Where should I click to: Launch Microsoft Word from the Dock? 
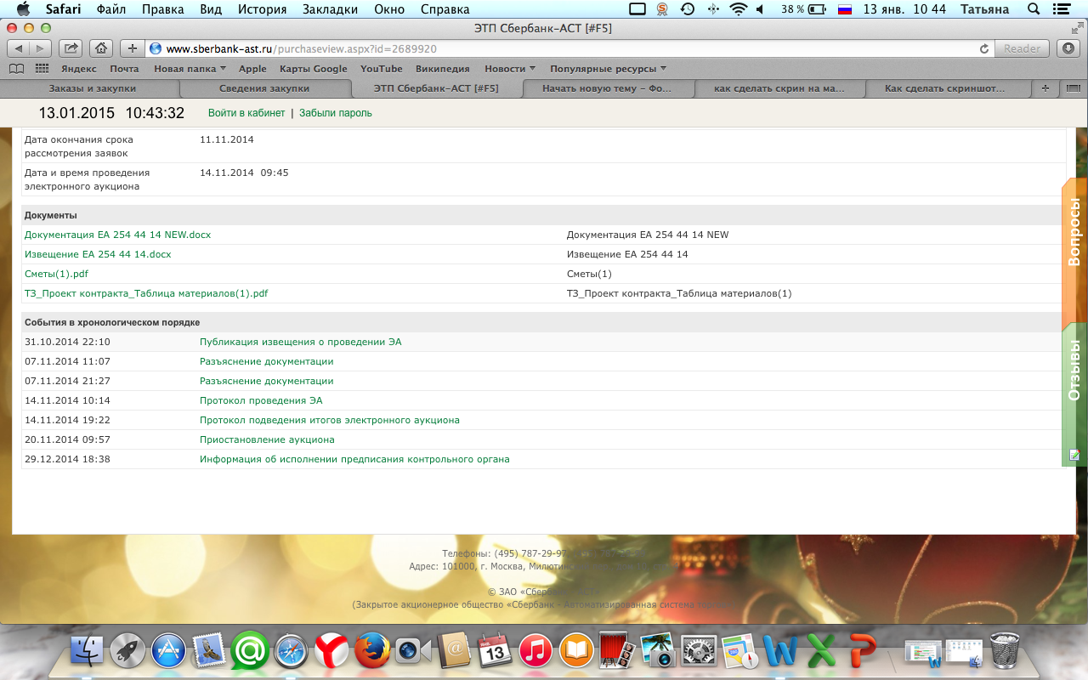(x=781, y=652)
